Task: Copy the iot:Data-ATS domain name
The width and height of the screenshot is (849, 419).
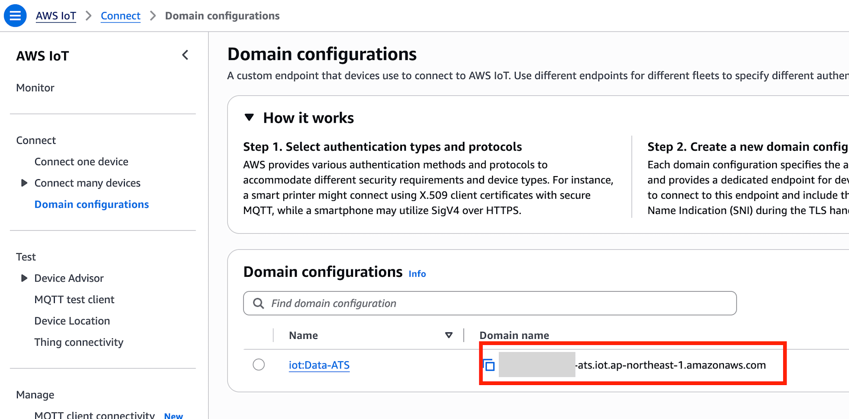Action: click(x=489, y=365)
